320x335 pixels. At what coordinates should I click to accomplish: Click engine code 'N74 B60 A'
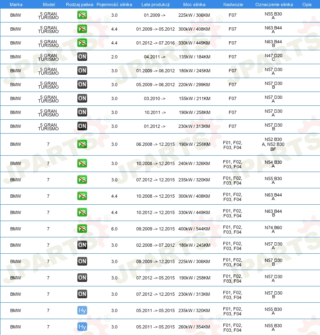273,229
